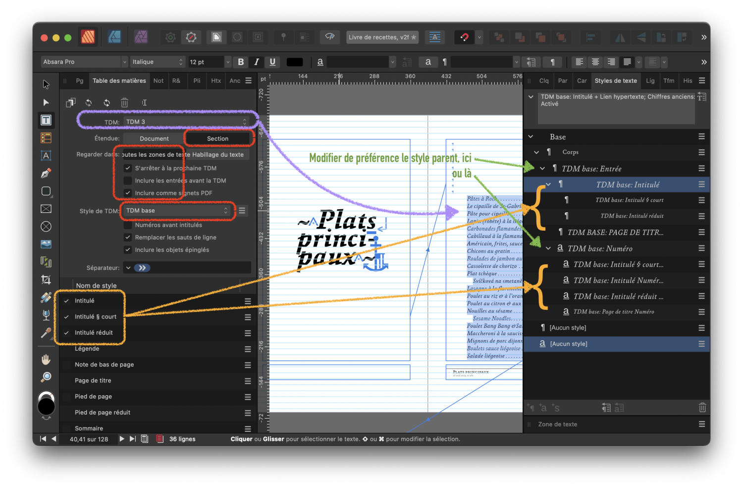Select the Pen tool
The height and width of the screenshot is (489, 743).
pos(46,174)
